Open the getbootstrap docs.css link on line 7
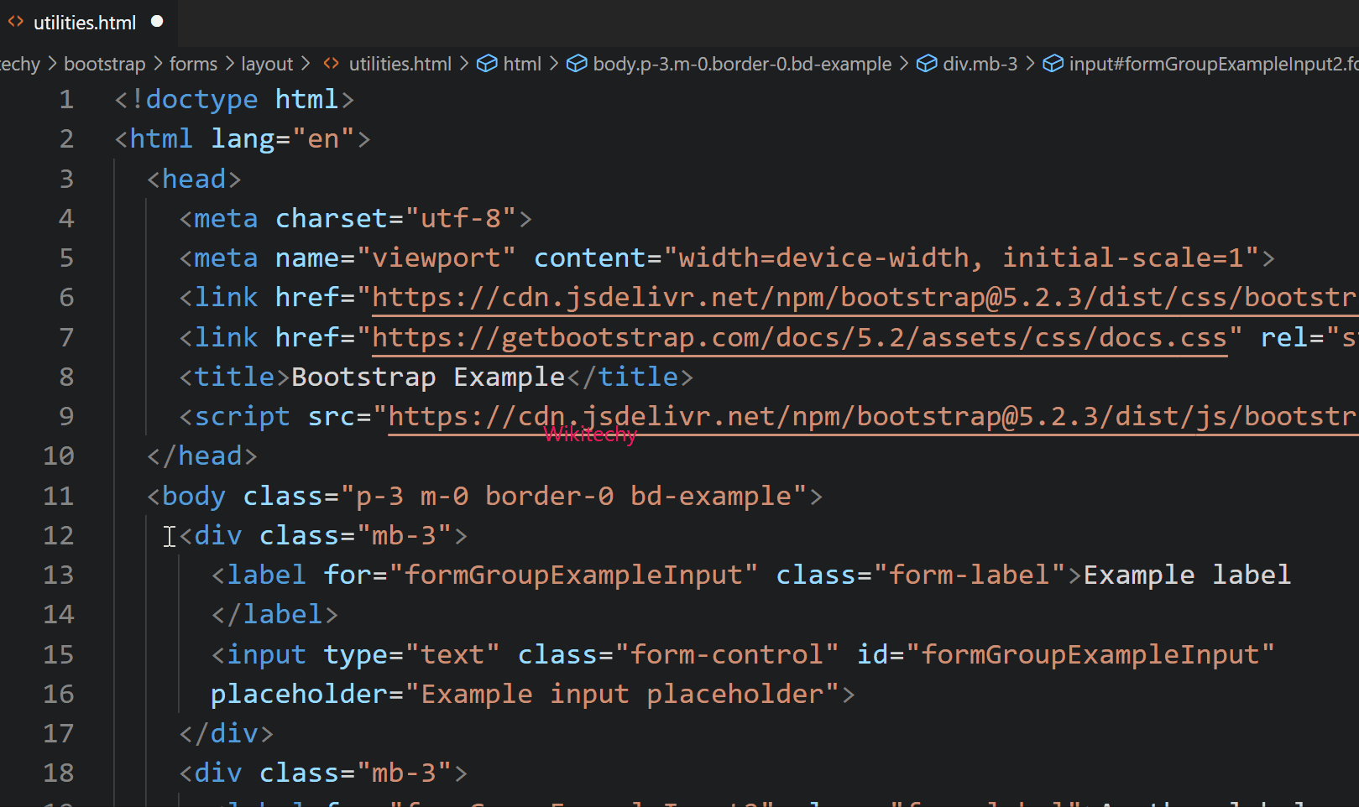Image resolution: width=1359 pixels, height=807 pixels. point(797,336)
